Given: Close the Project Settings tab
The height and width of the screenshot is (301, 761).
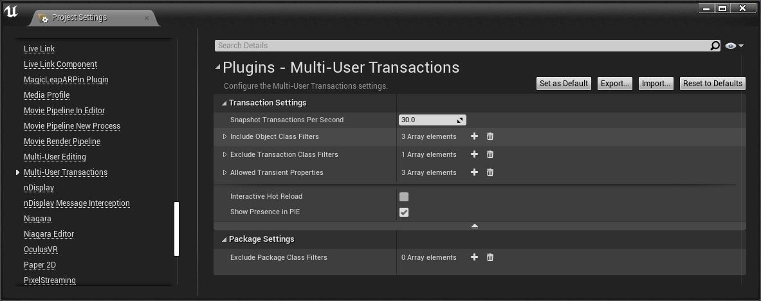Looking at the screenshot, I should click(x=147, y=18).
